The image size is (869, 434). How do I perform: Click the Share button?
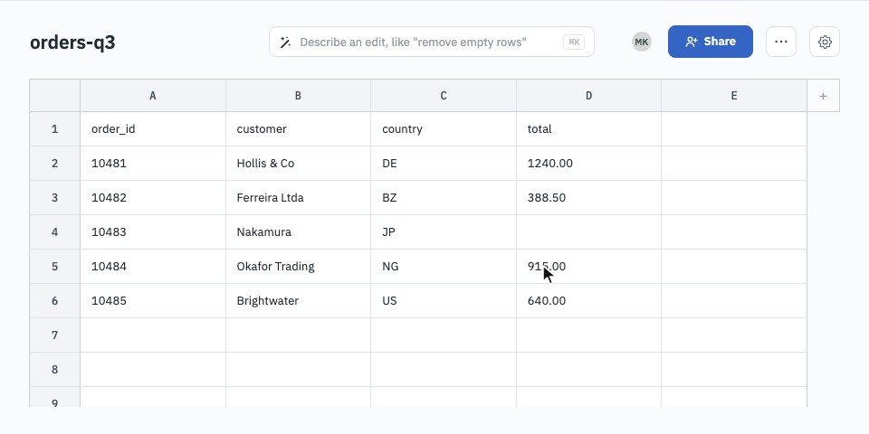click(x=711, y=42)
